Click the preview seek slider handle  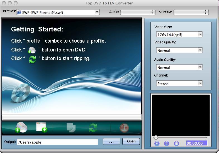pos(156,137)
